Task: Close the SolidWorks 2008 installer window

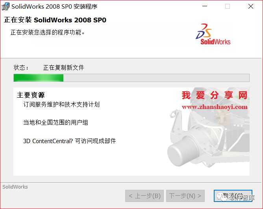Action: coord(251,6)
